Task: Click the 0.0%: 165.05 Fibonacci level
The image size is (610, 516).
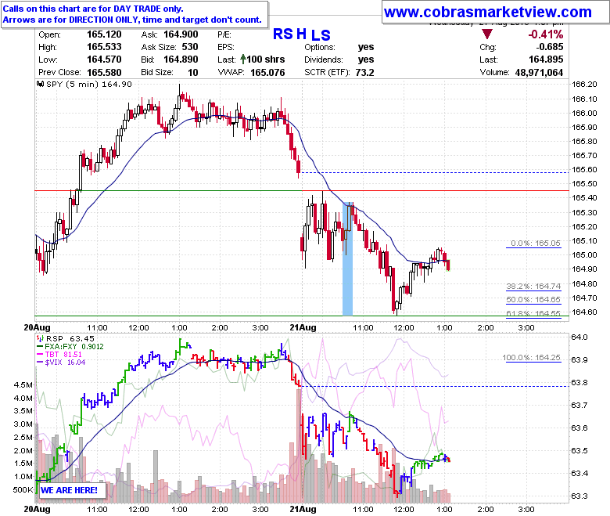Action: (535, 243)
